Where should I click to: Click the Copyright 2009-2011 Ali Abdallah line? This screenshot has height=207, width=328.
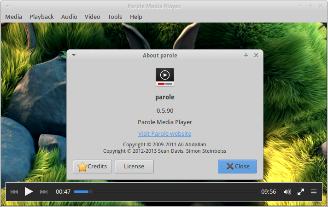[164, 144]
